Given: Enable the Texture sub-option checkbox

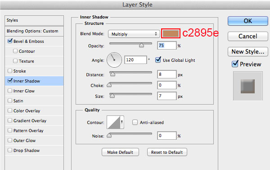Looking at the screenshot, I should pos(15,61).
